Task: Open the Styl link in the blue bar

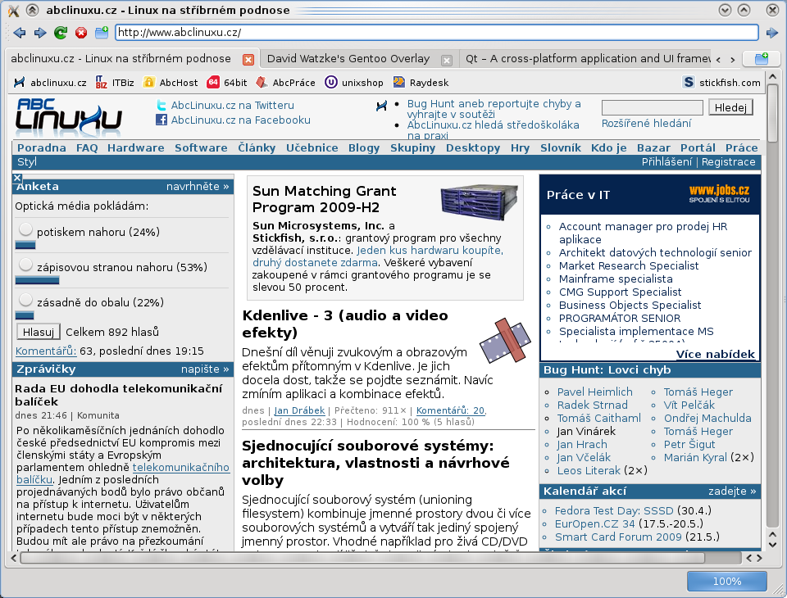Action: coord(27,162)
